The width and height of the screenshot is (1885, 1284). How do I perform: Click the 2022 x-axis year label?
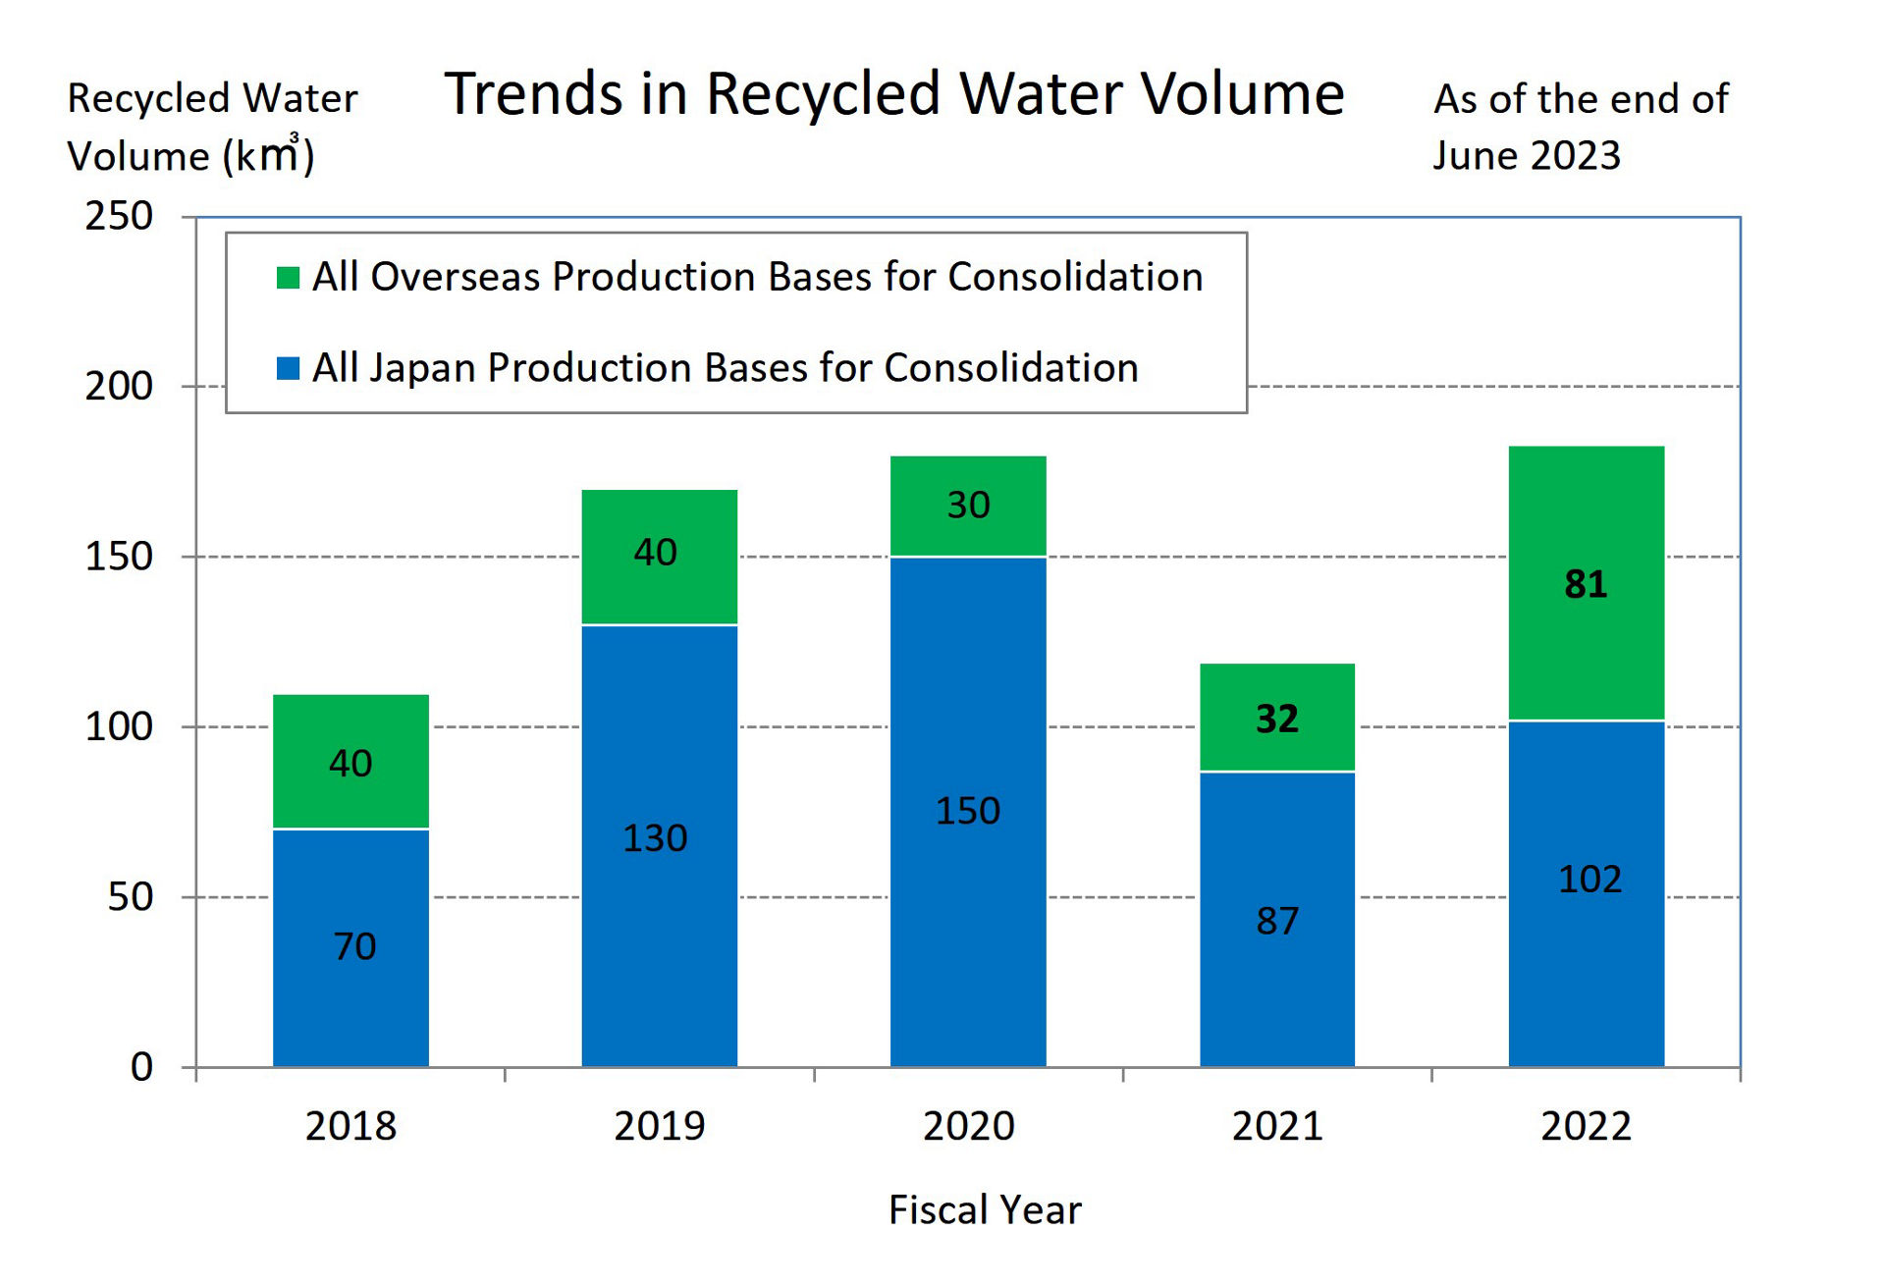point(1586,1125)
